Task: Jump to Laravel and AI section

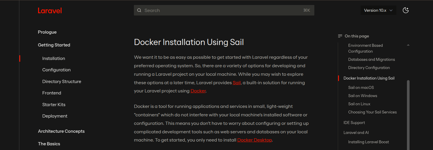Action: tap(356, 132)
